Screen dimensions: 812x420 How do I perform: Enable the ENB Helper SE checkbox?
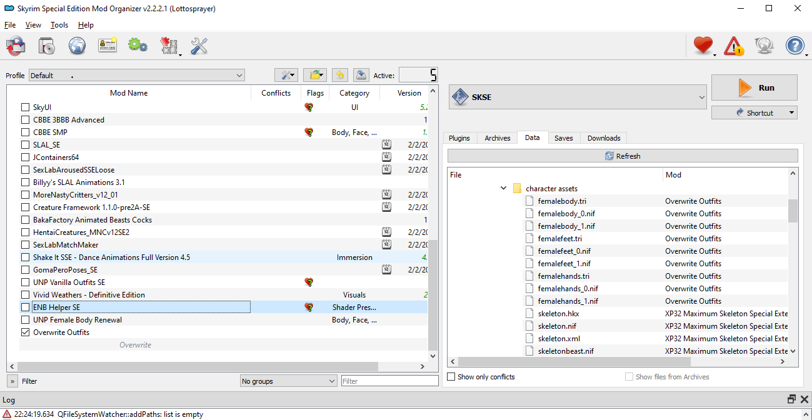[26, 307]
